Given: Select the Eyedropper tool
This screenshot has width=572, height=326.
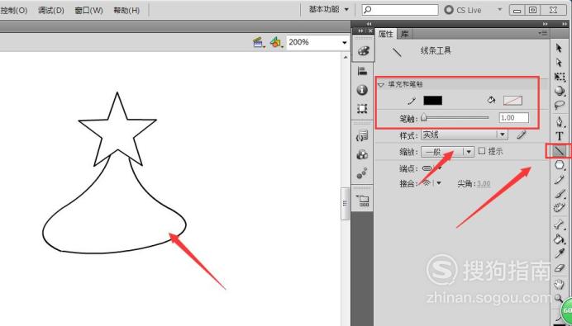Looking at the screenshot, I should (x=560, y=253).
